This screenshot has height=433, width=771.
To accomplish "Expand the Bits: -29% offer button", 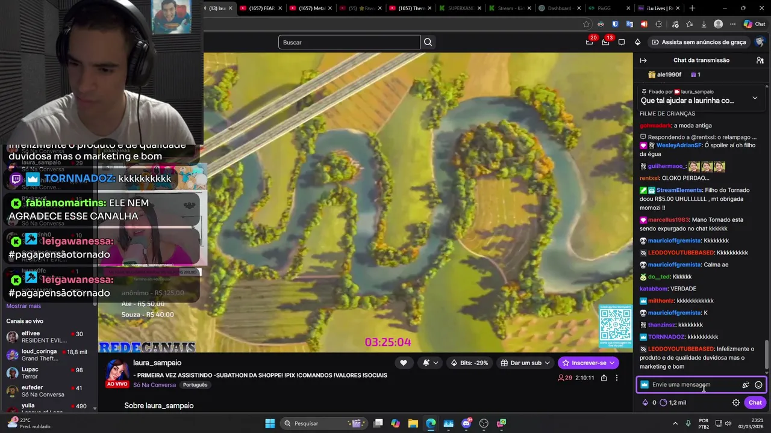I will tap(471, 363).
